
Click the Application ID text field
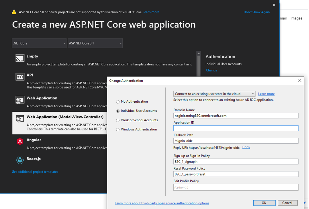pos(236,128)
